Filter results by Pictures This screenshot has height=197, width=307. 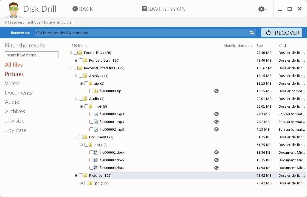pyautogui.click(x=14, y=74)
